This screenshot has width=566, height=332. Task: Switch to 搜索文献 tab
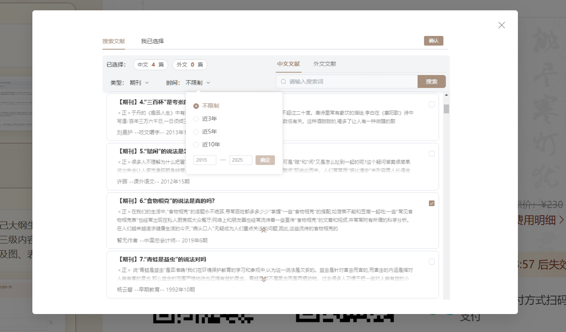(x=114, y=41)
